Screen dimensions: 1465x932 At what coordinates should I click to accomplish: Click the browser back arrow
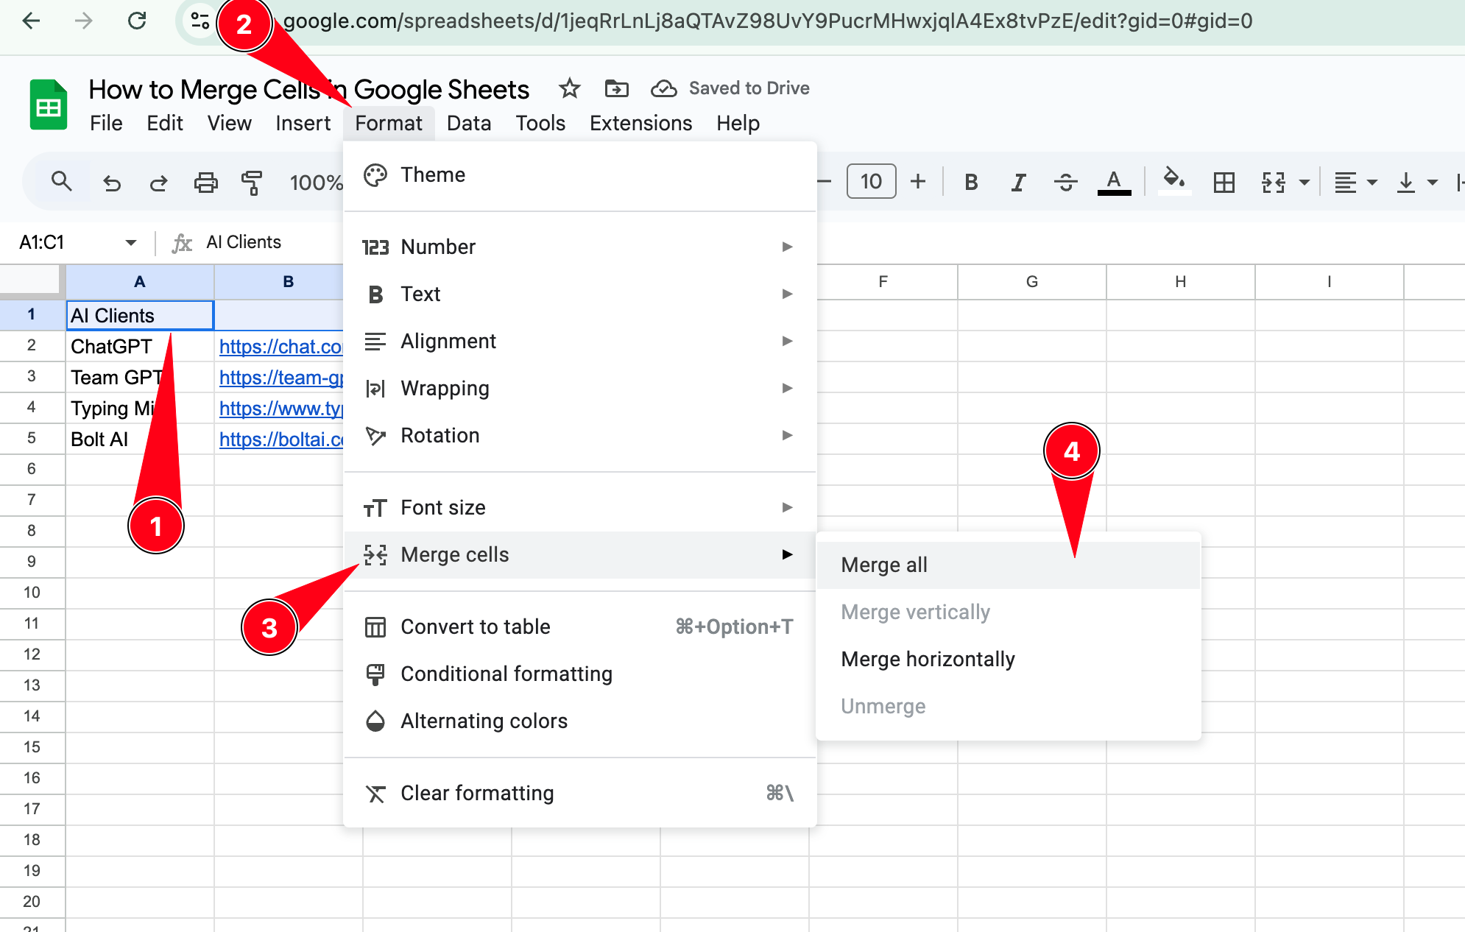tap(31, 21)
